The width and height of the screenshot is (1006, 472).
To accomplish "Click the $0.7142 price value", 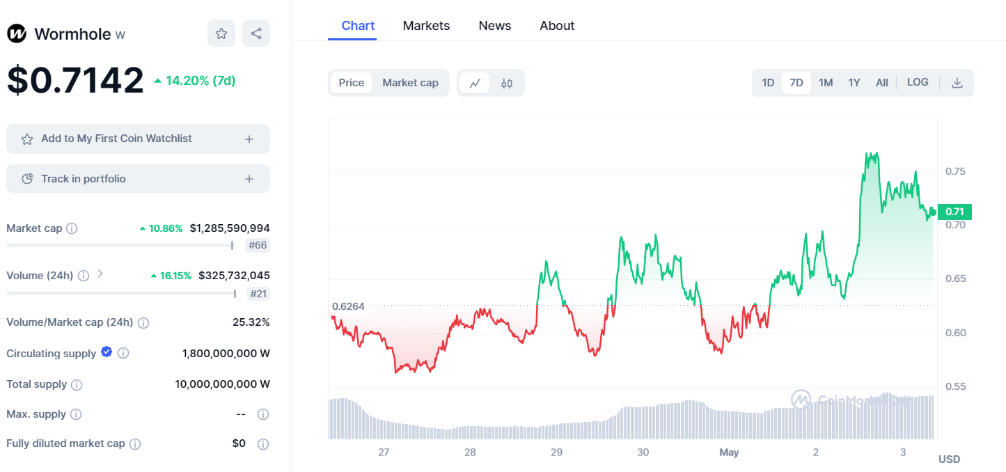I will point(75,80).
